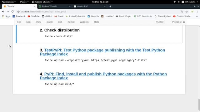
Task: Open the notebook Edit menu
Action: coord(28,22)
